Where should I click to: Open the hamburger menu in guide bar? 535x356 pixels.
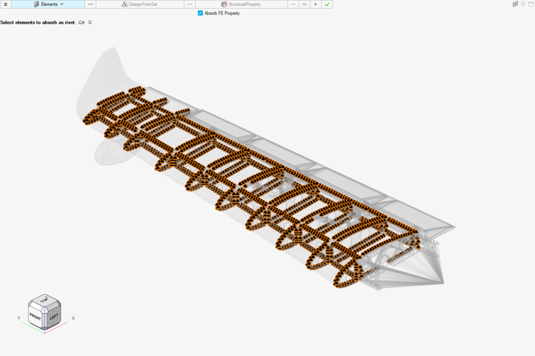(5, 4)
